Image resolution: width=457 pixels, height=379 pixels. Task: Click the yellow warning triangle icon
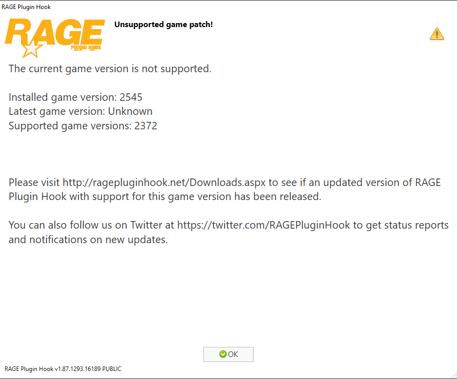point(436,34)
